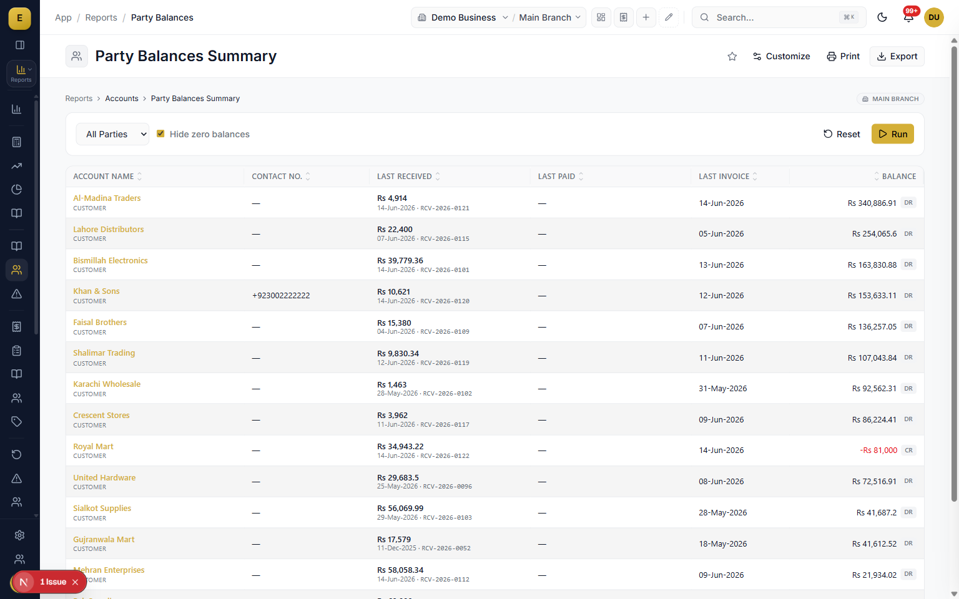Open the Customize options
959x599 pixels.
(781, 56)
